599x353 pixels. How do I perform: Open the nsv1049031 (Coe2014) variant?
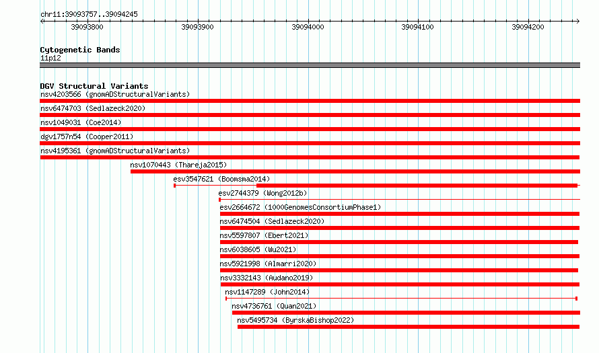pyautogui.click(x=81, y=122)
